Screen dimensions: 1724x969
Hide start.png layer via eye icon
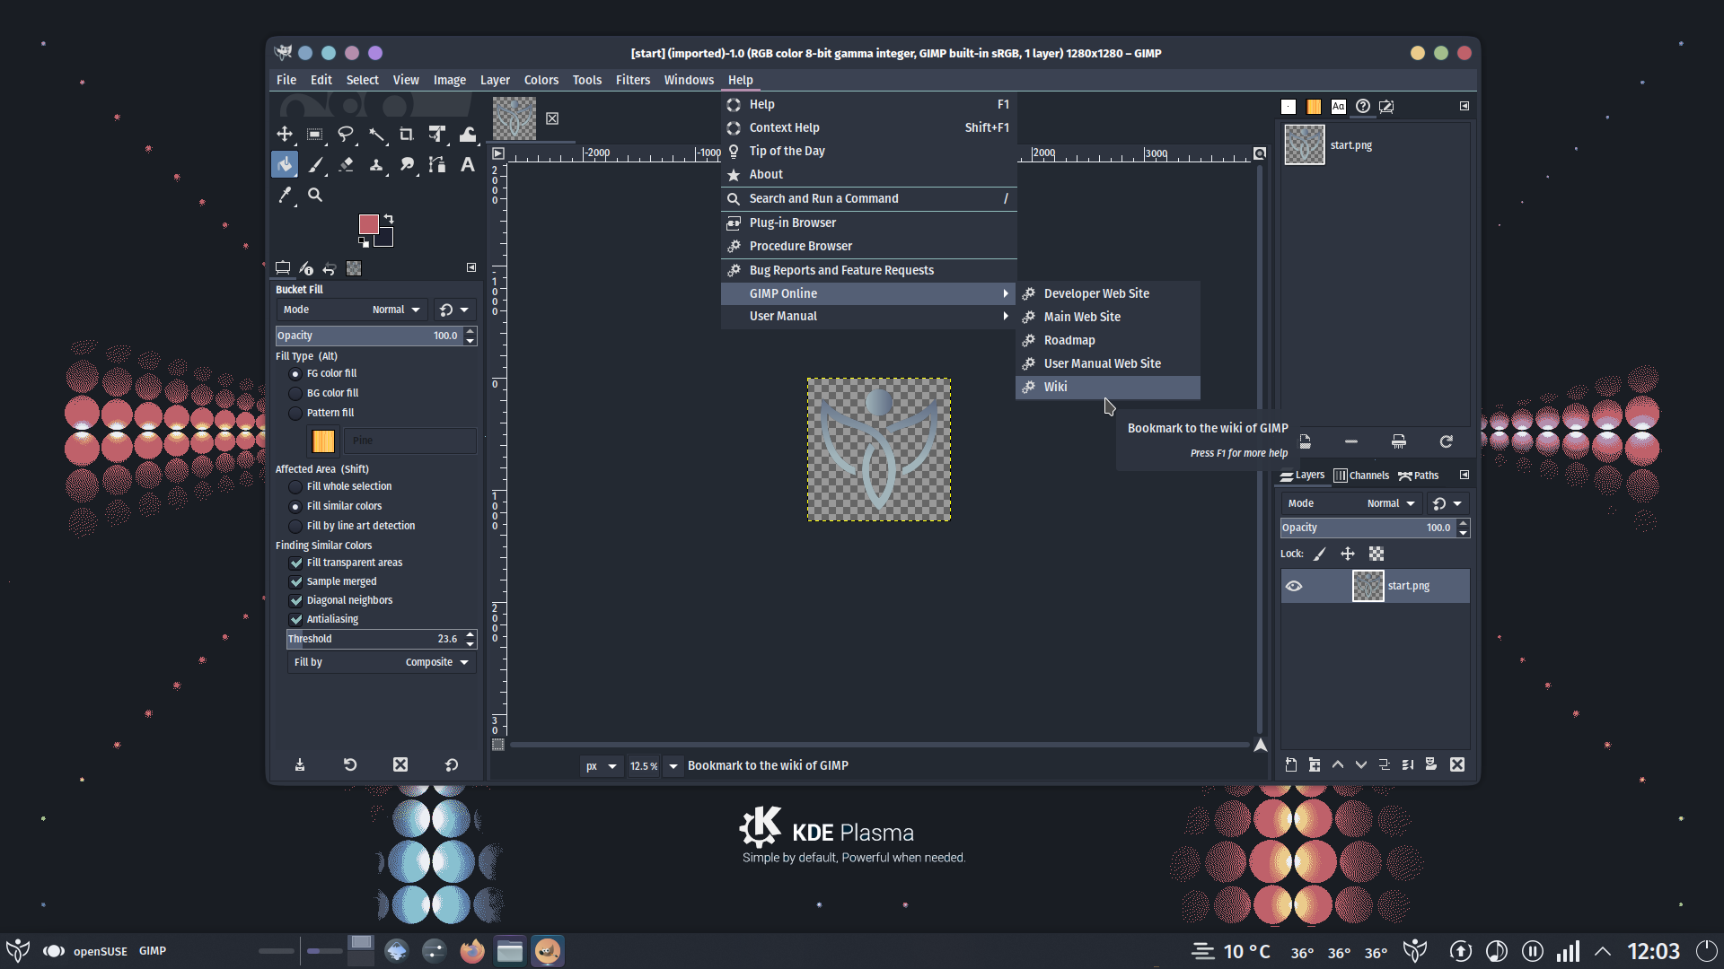(x=1294, y=586)
